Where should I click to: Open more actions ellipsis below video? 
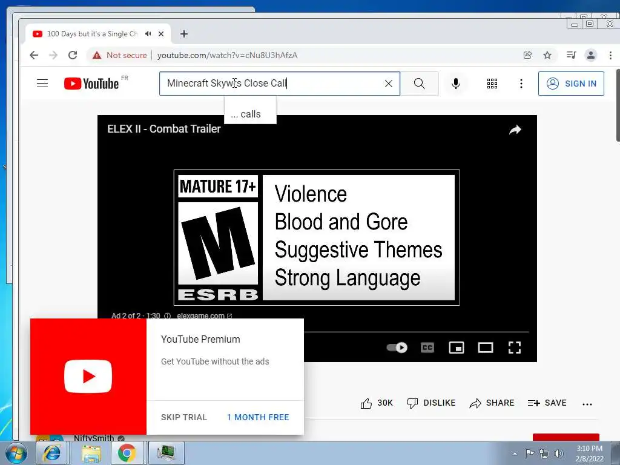pyautogui.click(x=587, y=404)
